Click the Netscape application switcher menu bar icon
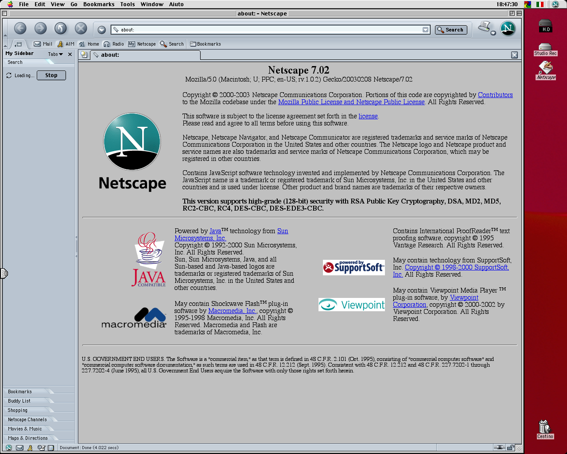The width and height of the screenshot is (567, 454). click(555, 4)
